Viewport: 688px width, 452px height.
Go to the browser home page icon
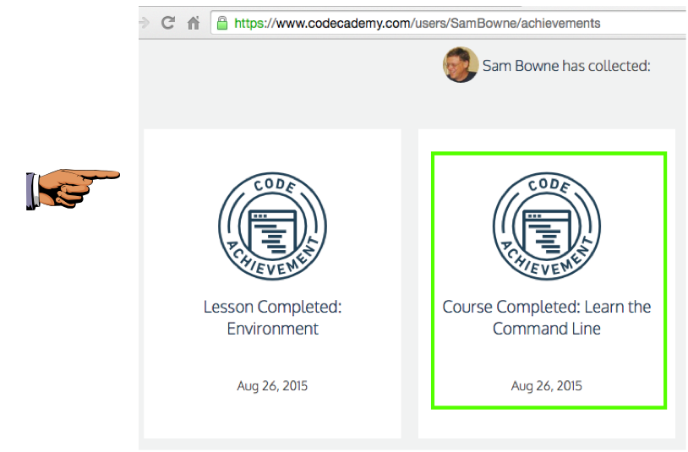pos(194,23)
